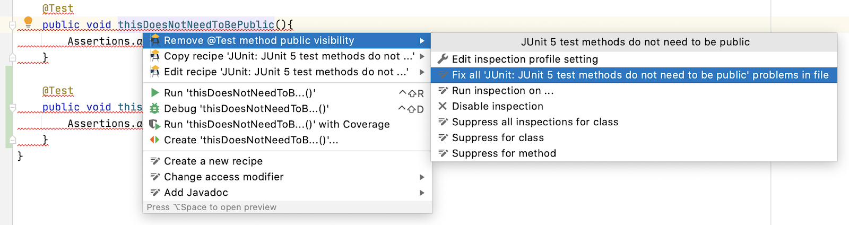Image resolution: width=849 pixels, height=225 pixels.
Task: Click the wrench icon for inspection profile
Action: 443,59
